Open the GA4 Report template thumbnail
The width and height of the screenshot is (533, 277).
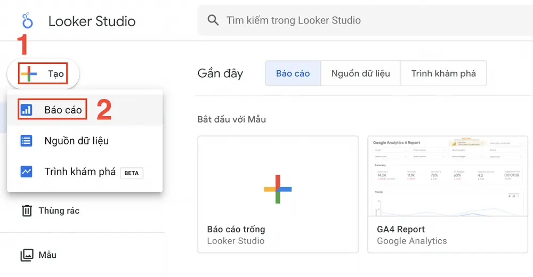coord(448,176)
